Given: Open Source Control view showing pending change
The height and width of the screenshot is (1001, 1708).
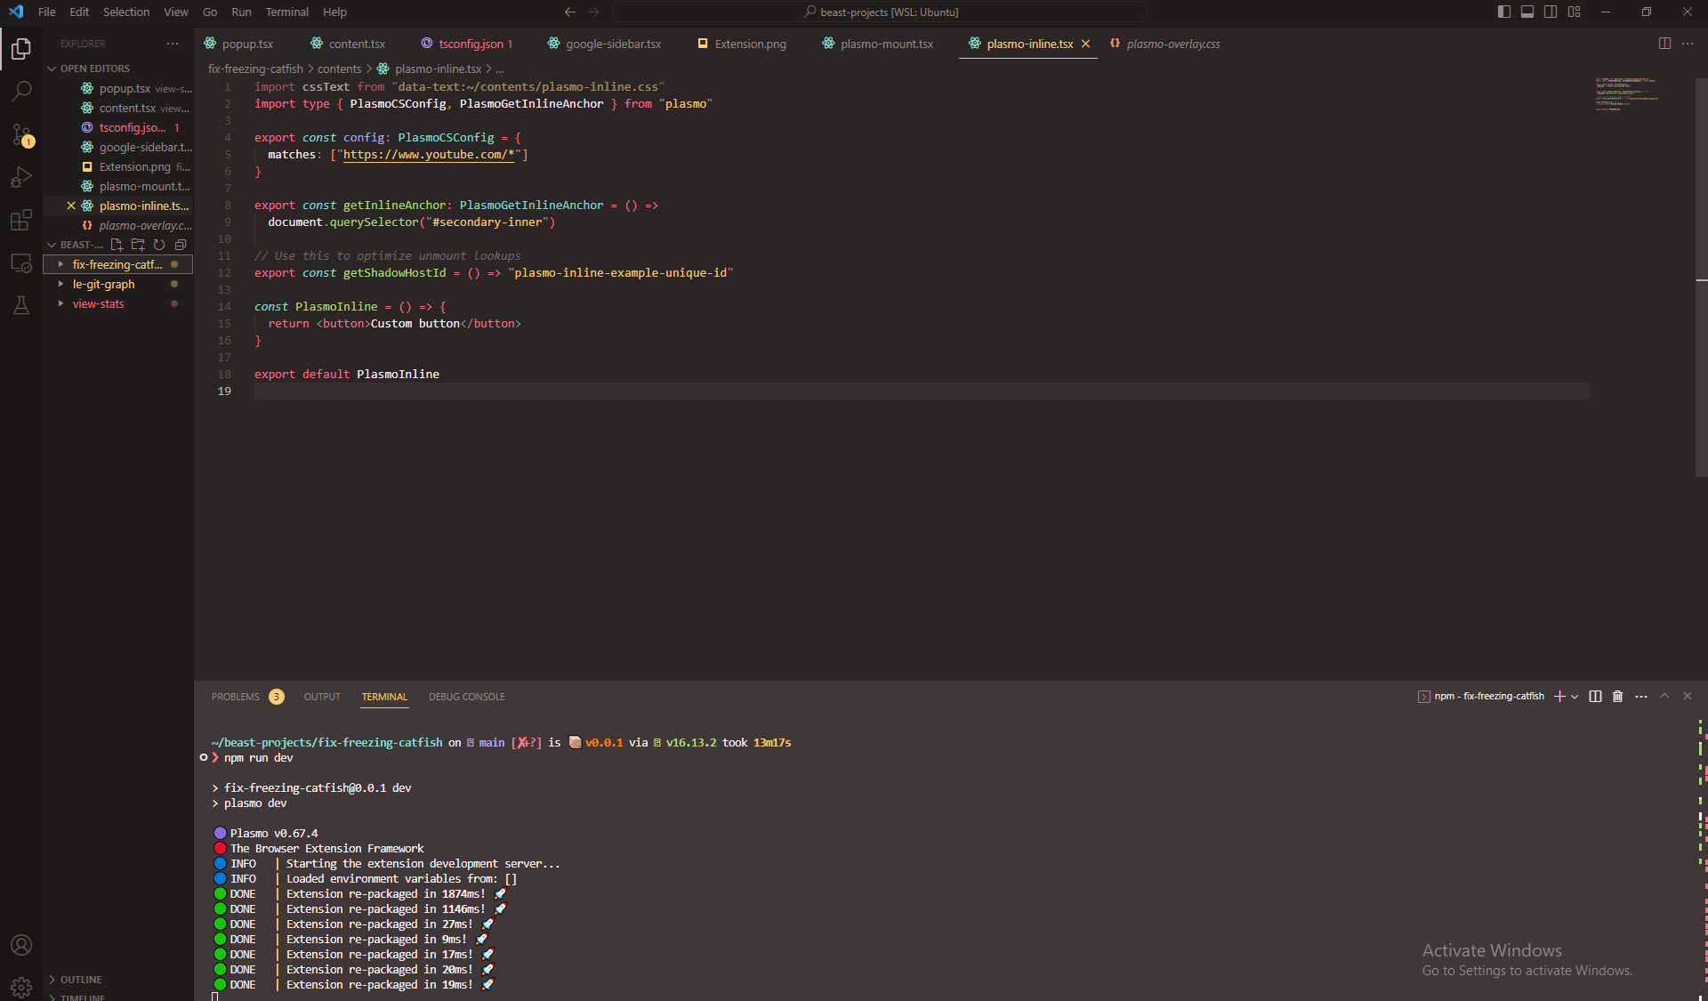Looking at the screenshot, I should point(21,135).
